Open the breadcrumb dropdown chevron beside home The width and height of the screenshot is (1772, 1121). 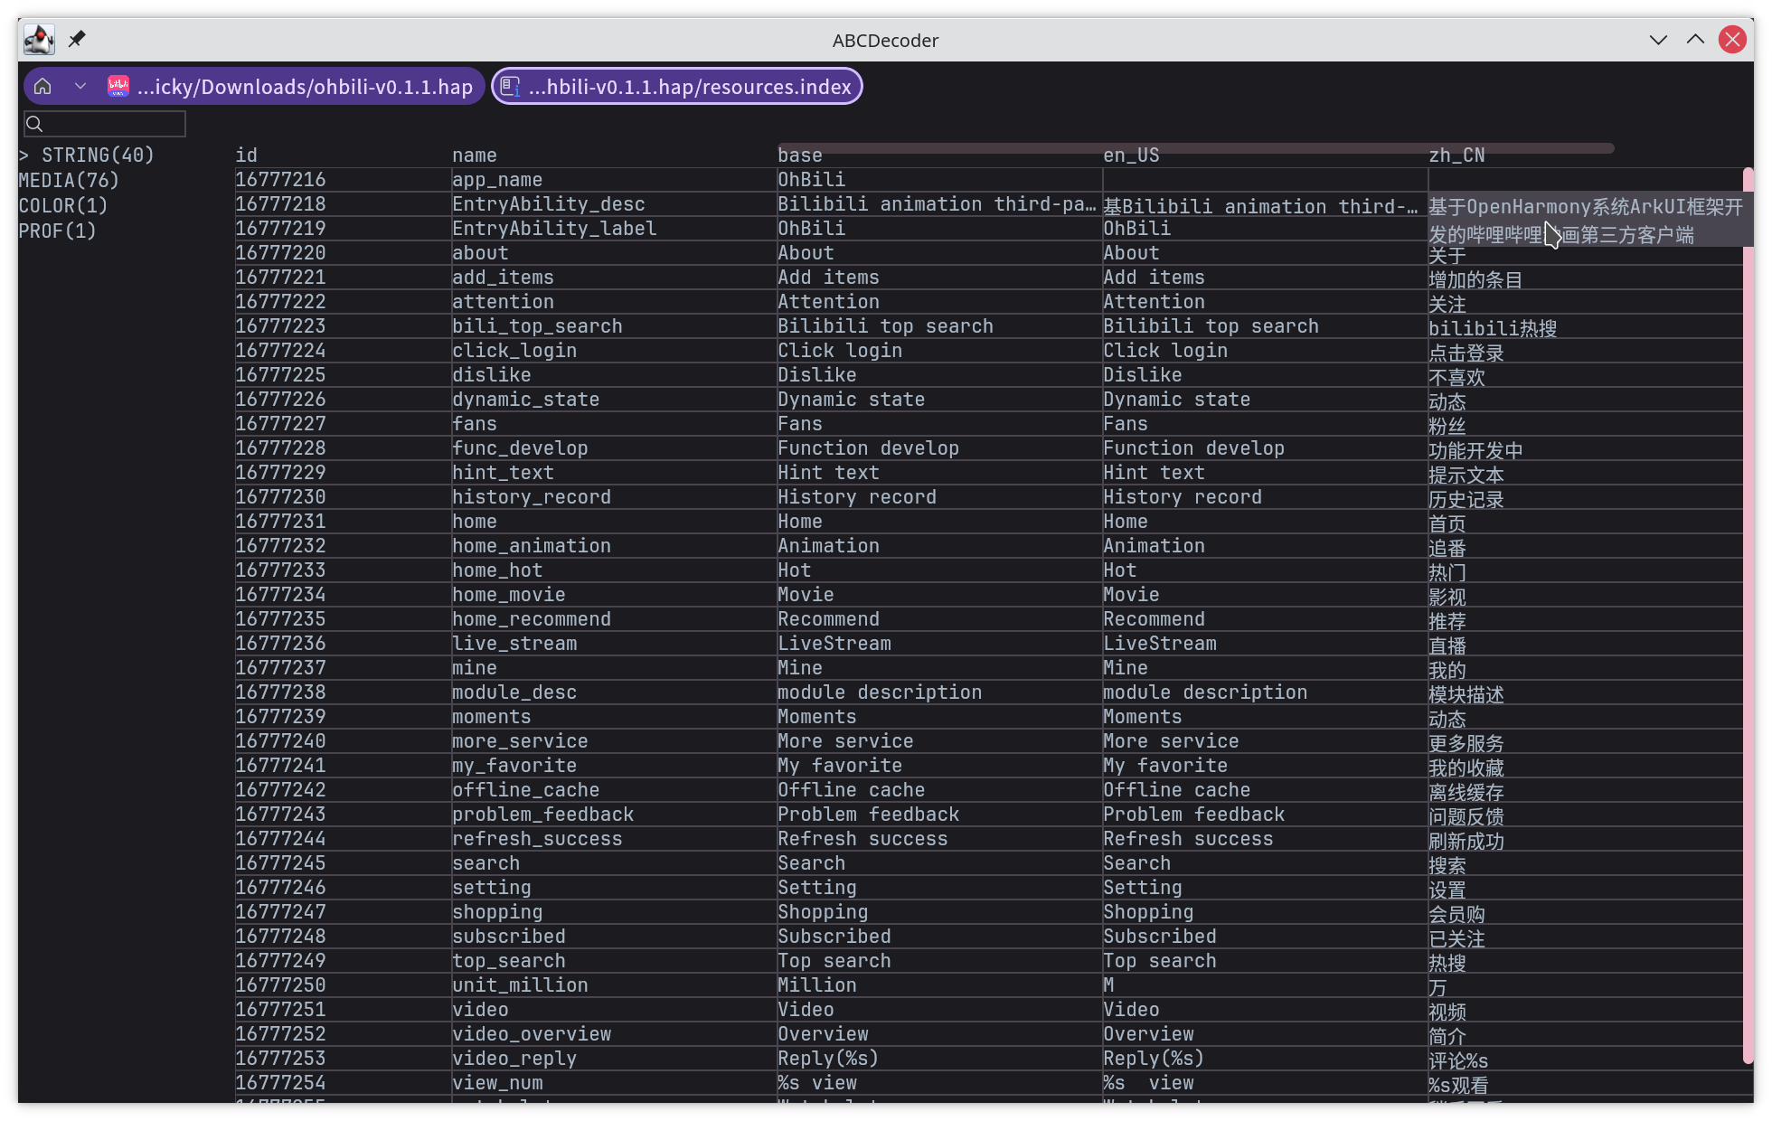click(x=80, y=86)
